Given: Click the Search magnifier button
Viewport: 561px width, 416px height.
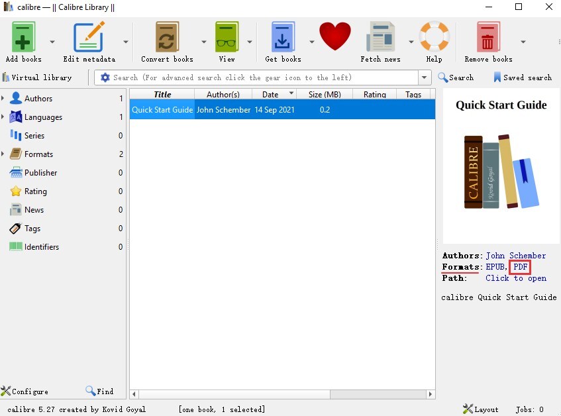Looking at the screenshot, I should (456, 78).
